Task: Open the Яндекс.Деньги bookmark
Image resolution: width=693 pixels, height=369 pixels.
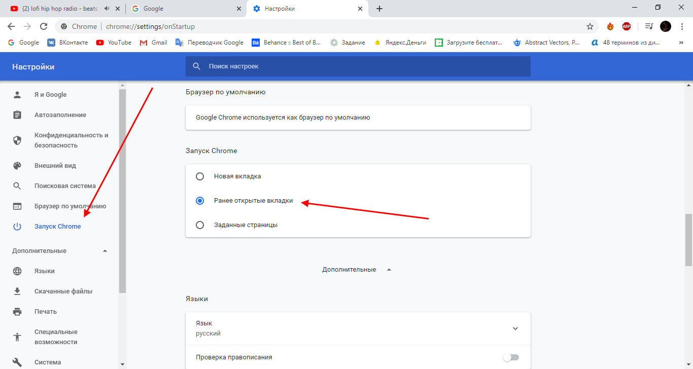Action: [400, 43]
